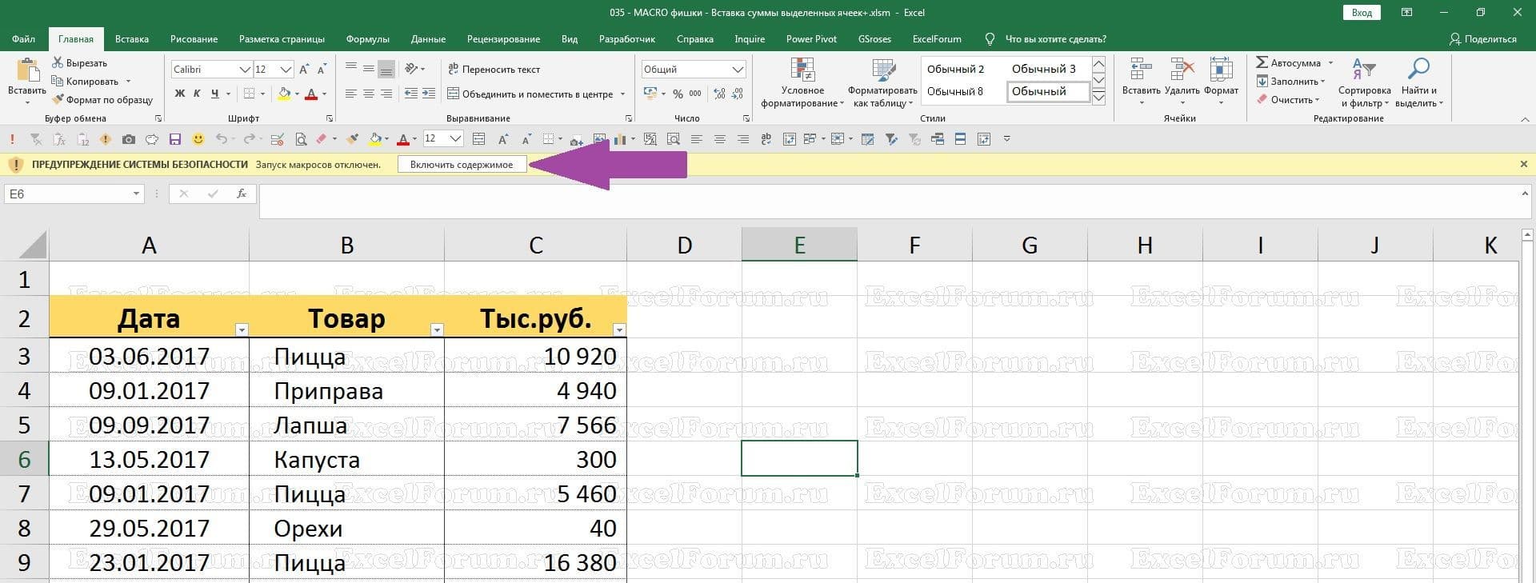Open Find and Select (Найти и выделить)

pyautogui.click(x=1418, y=83)
